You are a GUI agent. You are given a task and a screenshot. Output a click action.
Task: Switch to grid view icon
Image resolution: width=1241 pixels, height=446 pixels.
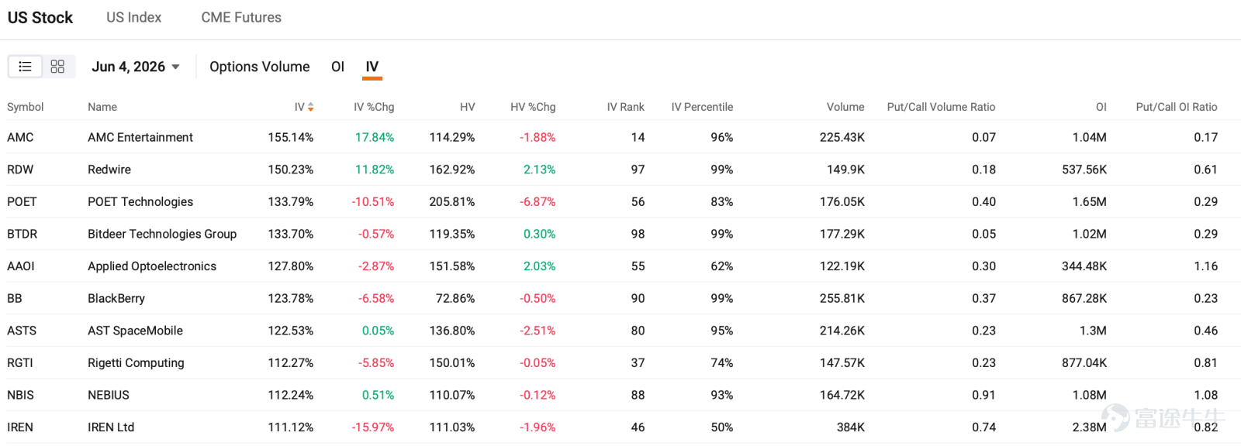pyautogui.click(x=57, y=67)
